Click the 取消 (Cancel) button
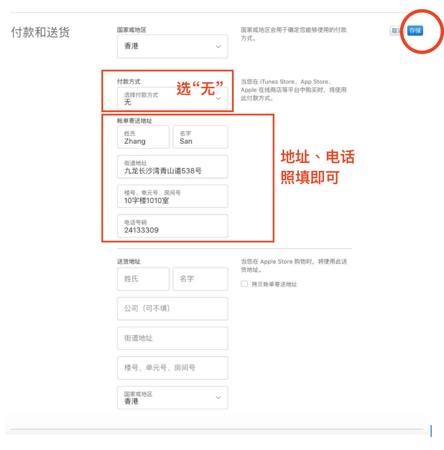This screenshot has width=444, height=450. [x=396, y=31]
